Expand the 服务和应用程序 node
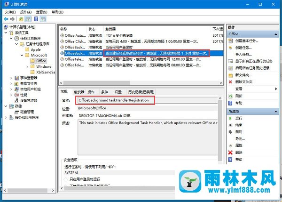 [6, 118]
